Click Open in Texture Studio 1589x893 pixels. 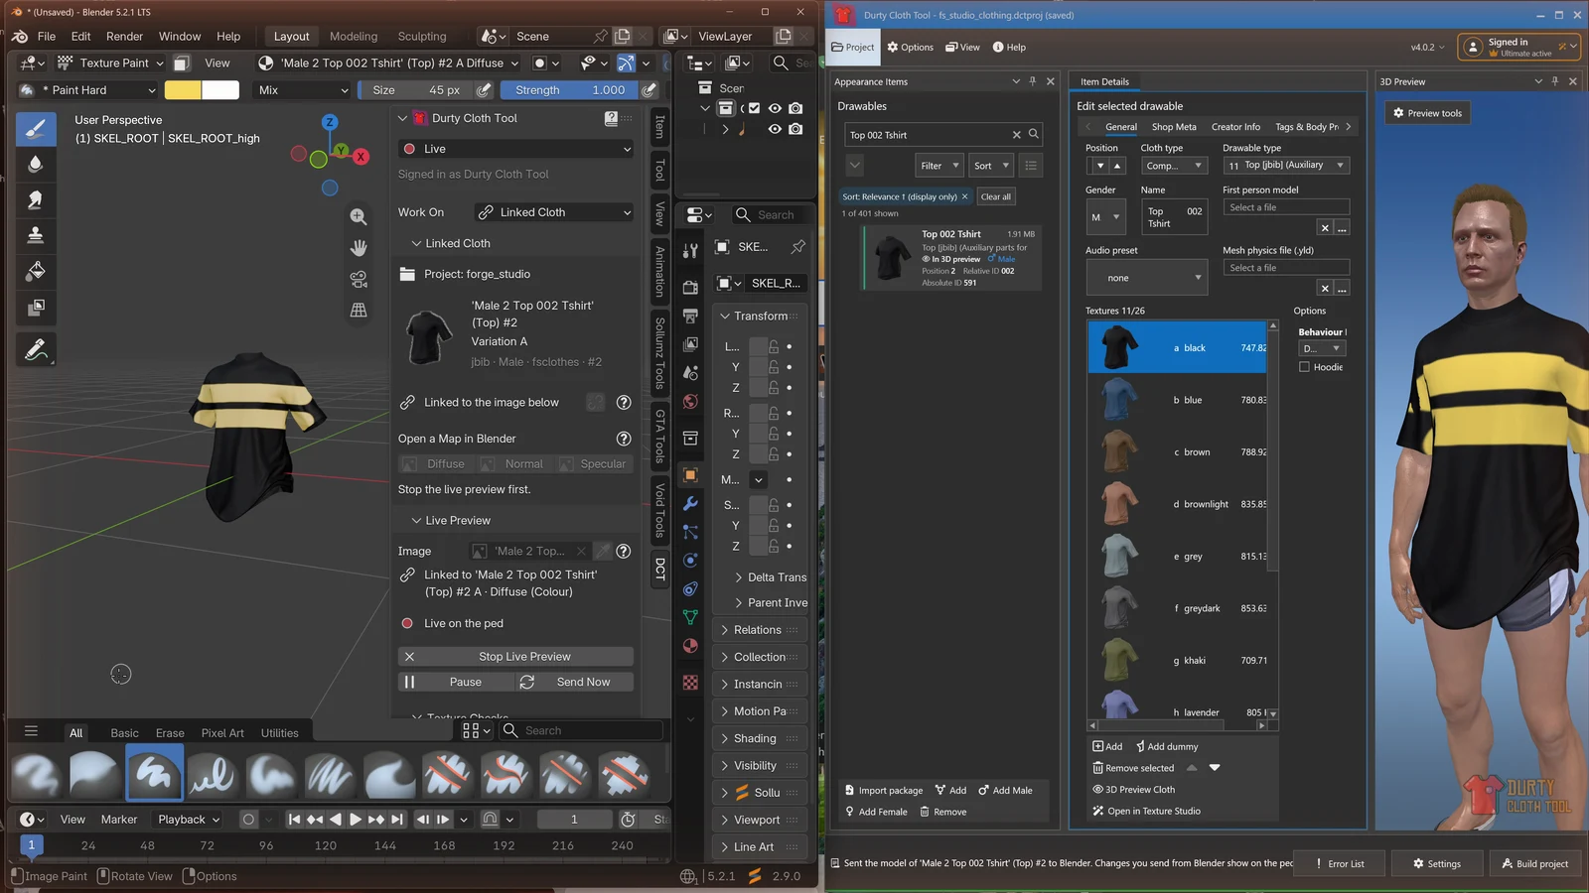(1147, 811)
